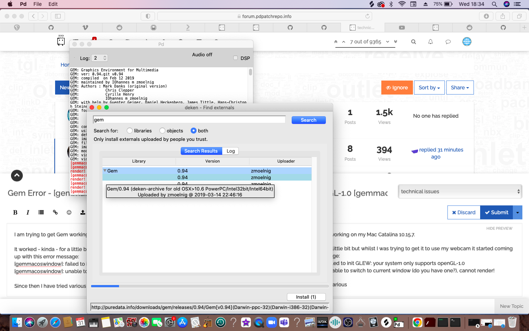
Task: Click the Search button in deken
Action: (309, 120)
